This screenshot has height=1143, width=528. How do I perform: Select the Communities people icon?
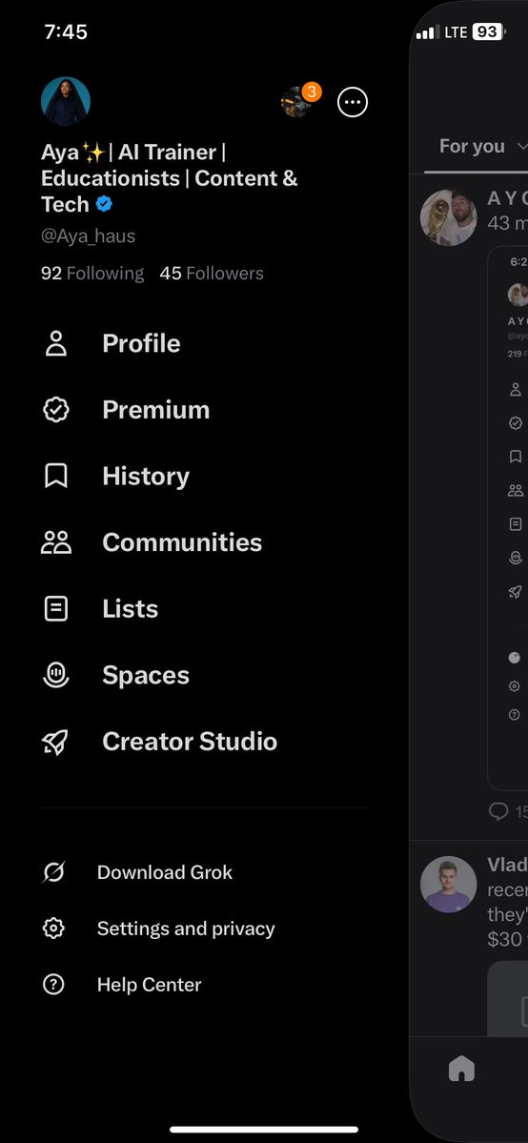(x=56, y=542)
